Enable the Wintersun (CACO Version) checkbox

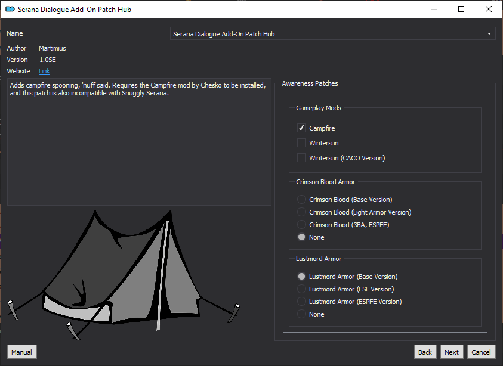[x=301, y=158]
